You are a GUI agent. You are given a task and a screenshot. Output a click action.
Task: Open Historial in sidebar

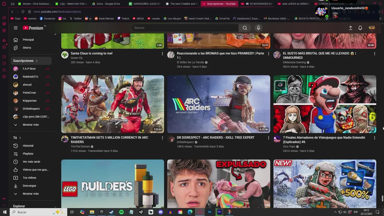click(x=31, y=146)
